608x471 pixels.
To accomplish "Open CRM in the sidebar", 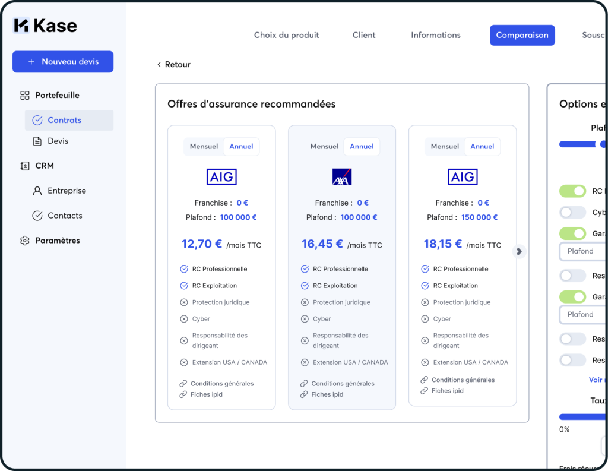I will click(45, 166).
